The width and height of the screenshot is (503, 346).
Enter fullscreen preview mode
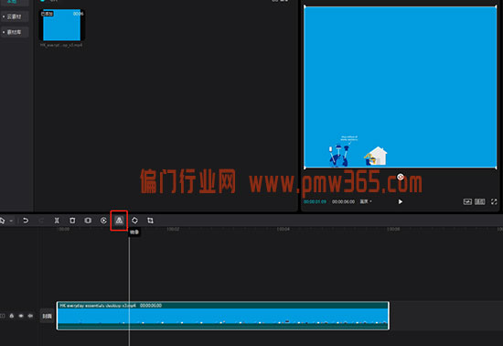pyautogui.click(x=494, y=201)
